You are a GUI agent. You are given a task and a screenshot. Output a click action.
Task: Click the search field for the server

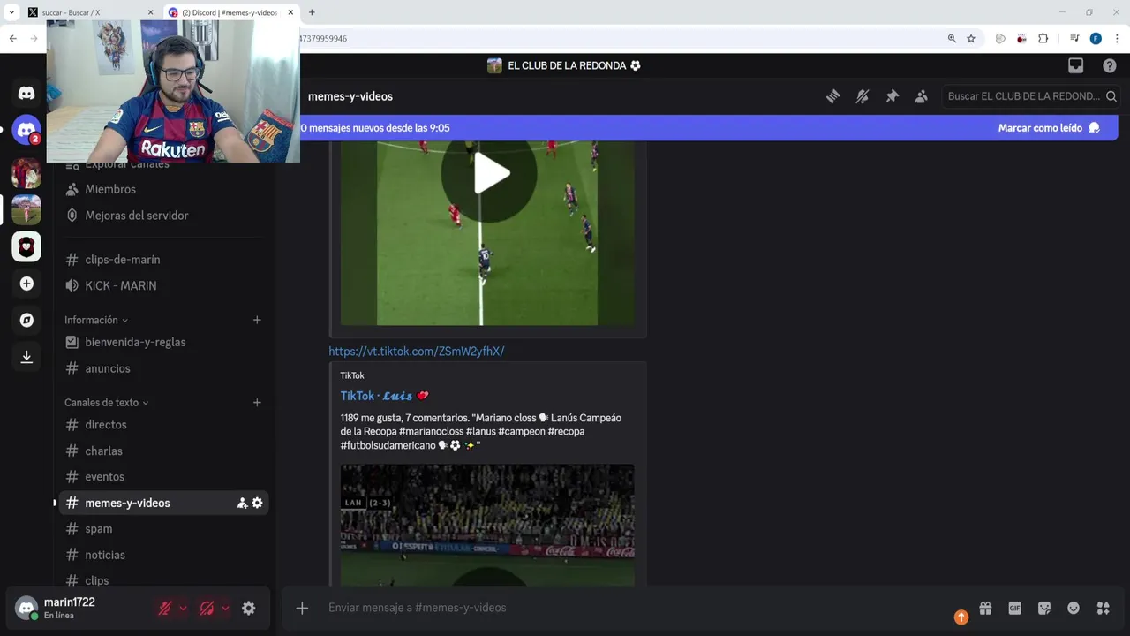(1031, 96)
